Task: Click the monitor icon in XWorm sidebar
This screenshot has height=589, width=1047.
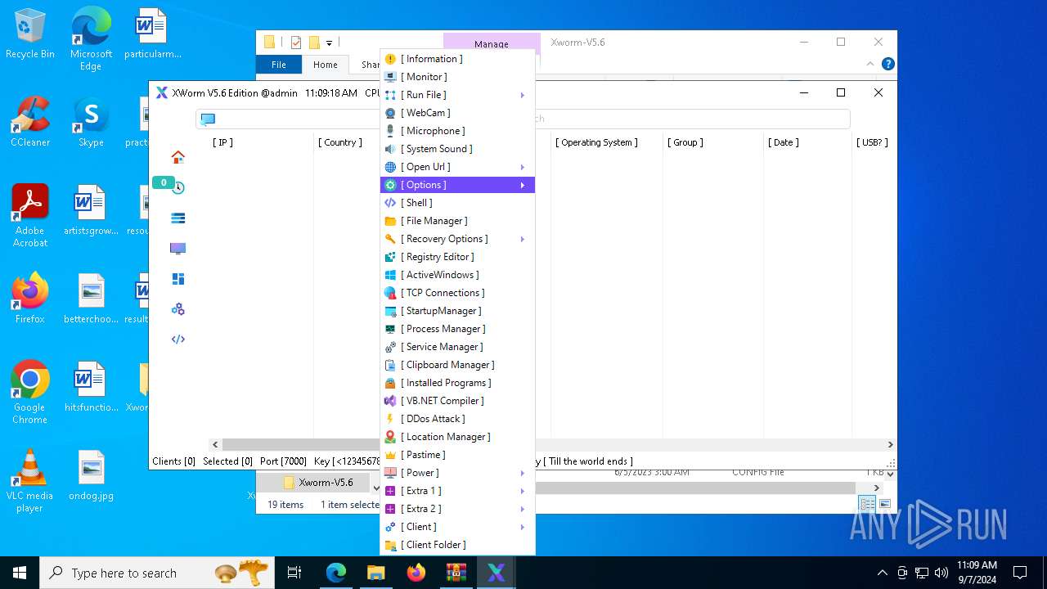Action: click(177, 248)
